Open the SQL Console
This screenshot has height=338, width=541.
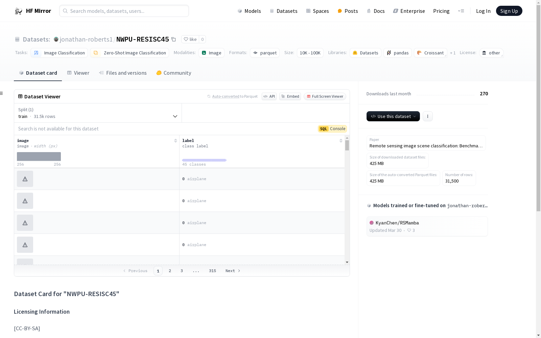click(332, 129)
